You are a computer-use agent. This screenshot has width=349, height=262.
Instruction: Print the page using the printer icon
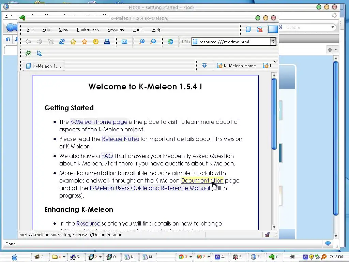107,42
